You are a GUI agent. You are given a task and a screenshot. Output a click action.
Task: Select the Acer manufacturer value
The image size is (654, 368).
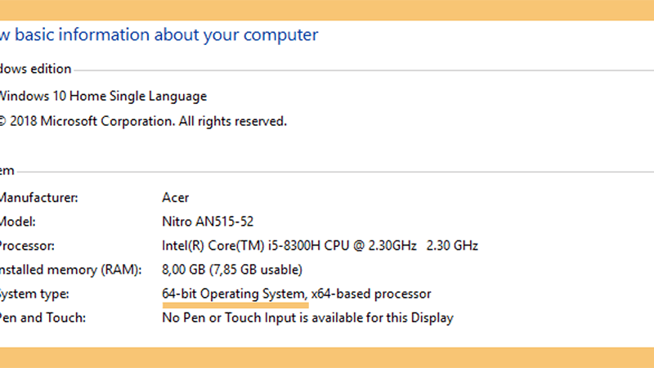point(175,198)
